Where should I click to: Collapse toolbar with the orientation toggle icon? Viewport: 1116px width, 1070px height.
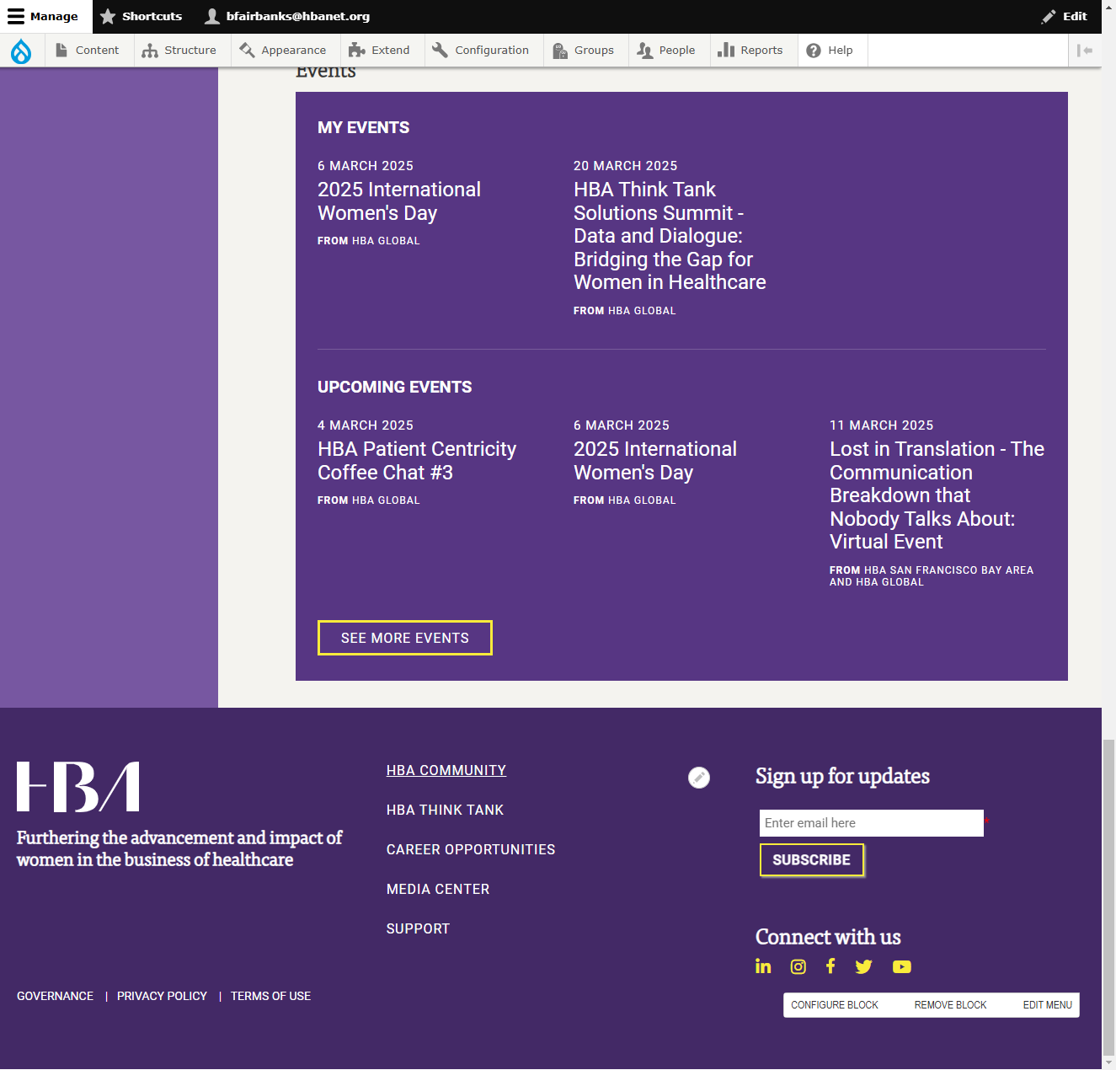[1085, 51]
